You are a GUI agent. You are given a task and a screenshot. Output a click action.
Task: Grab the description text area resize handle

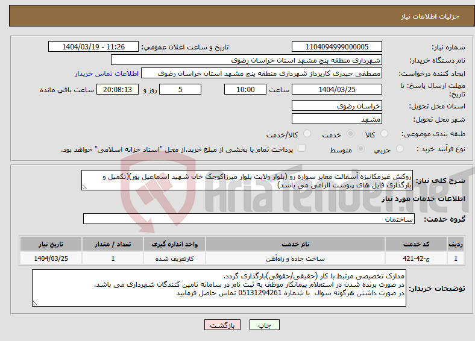click(84, 187)
